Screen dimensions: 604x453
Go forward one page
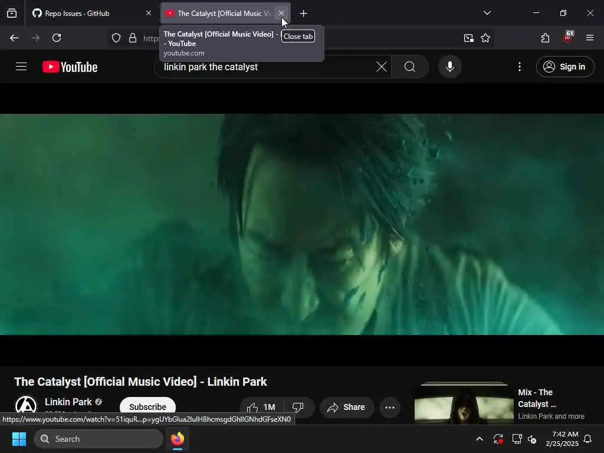click(x=35, y=38)
